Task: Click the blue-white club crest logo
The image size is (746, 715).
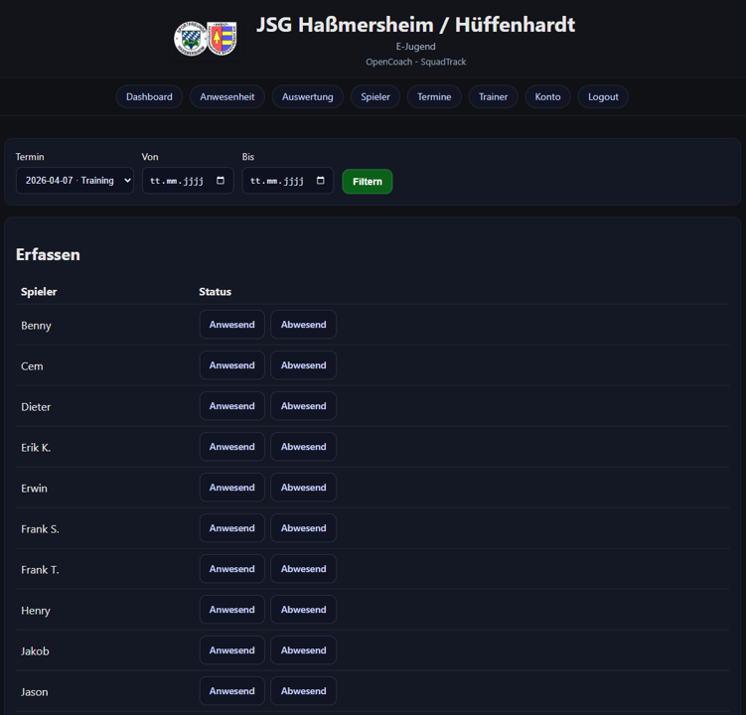Action: tap(191, 39)
